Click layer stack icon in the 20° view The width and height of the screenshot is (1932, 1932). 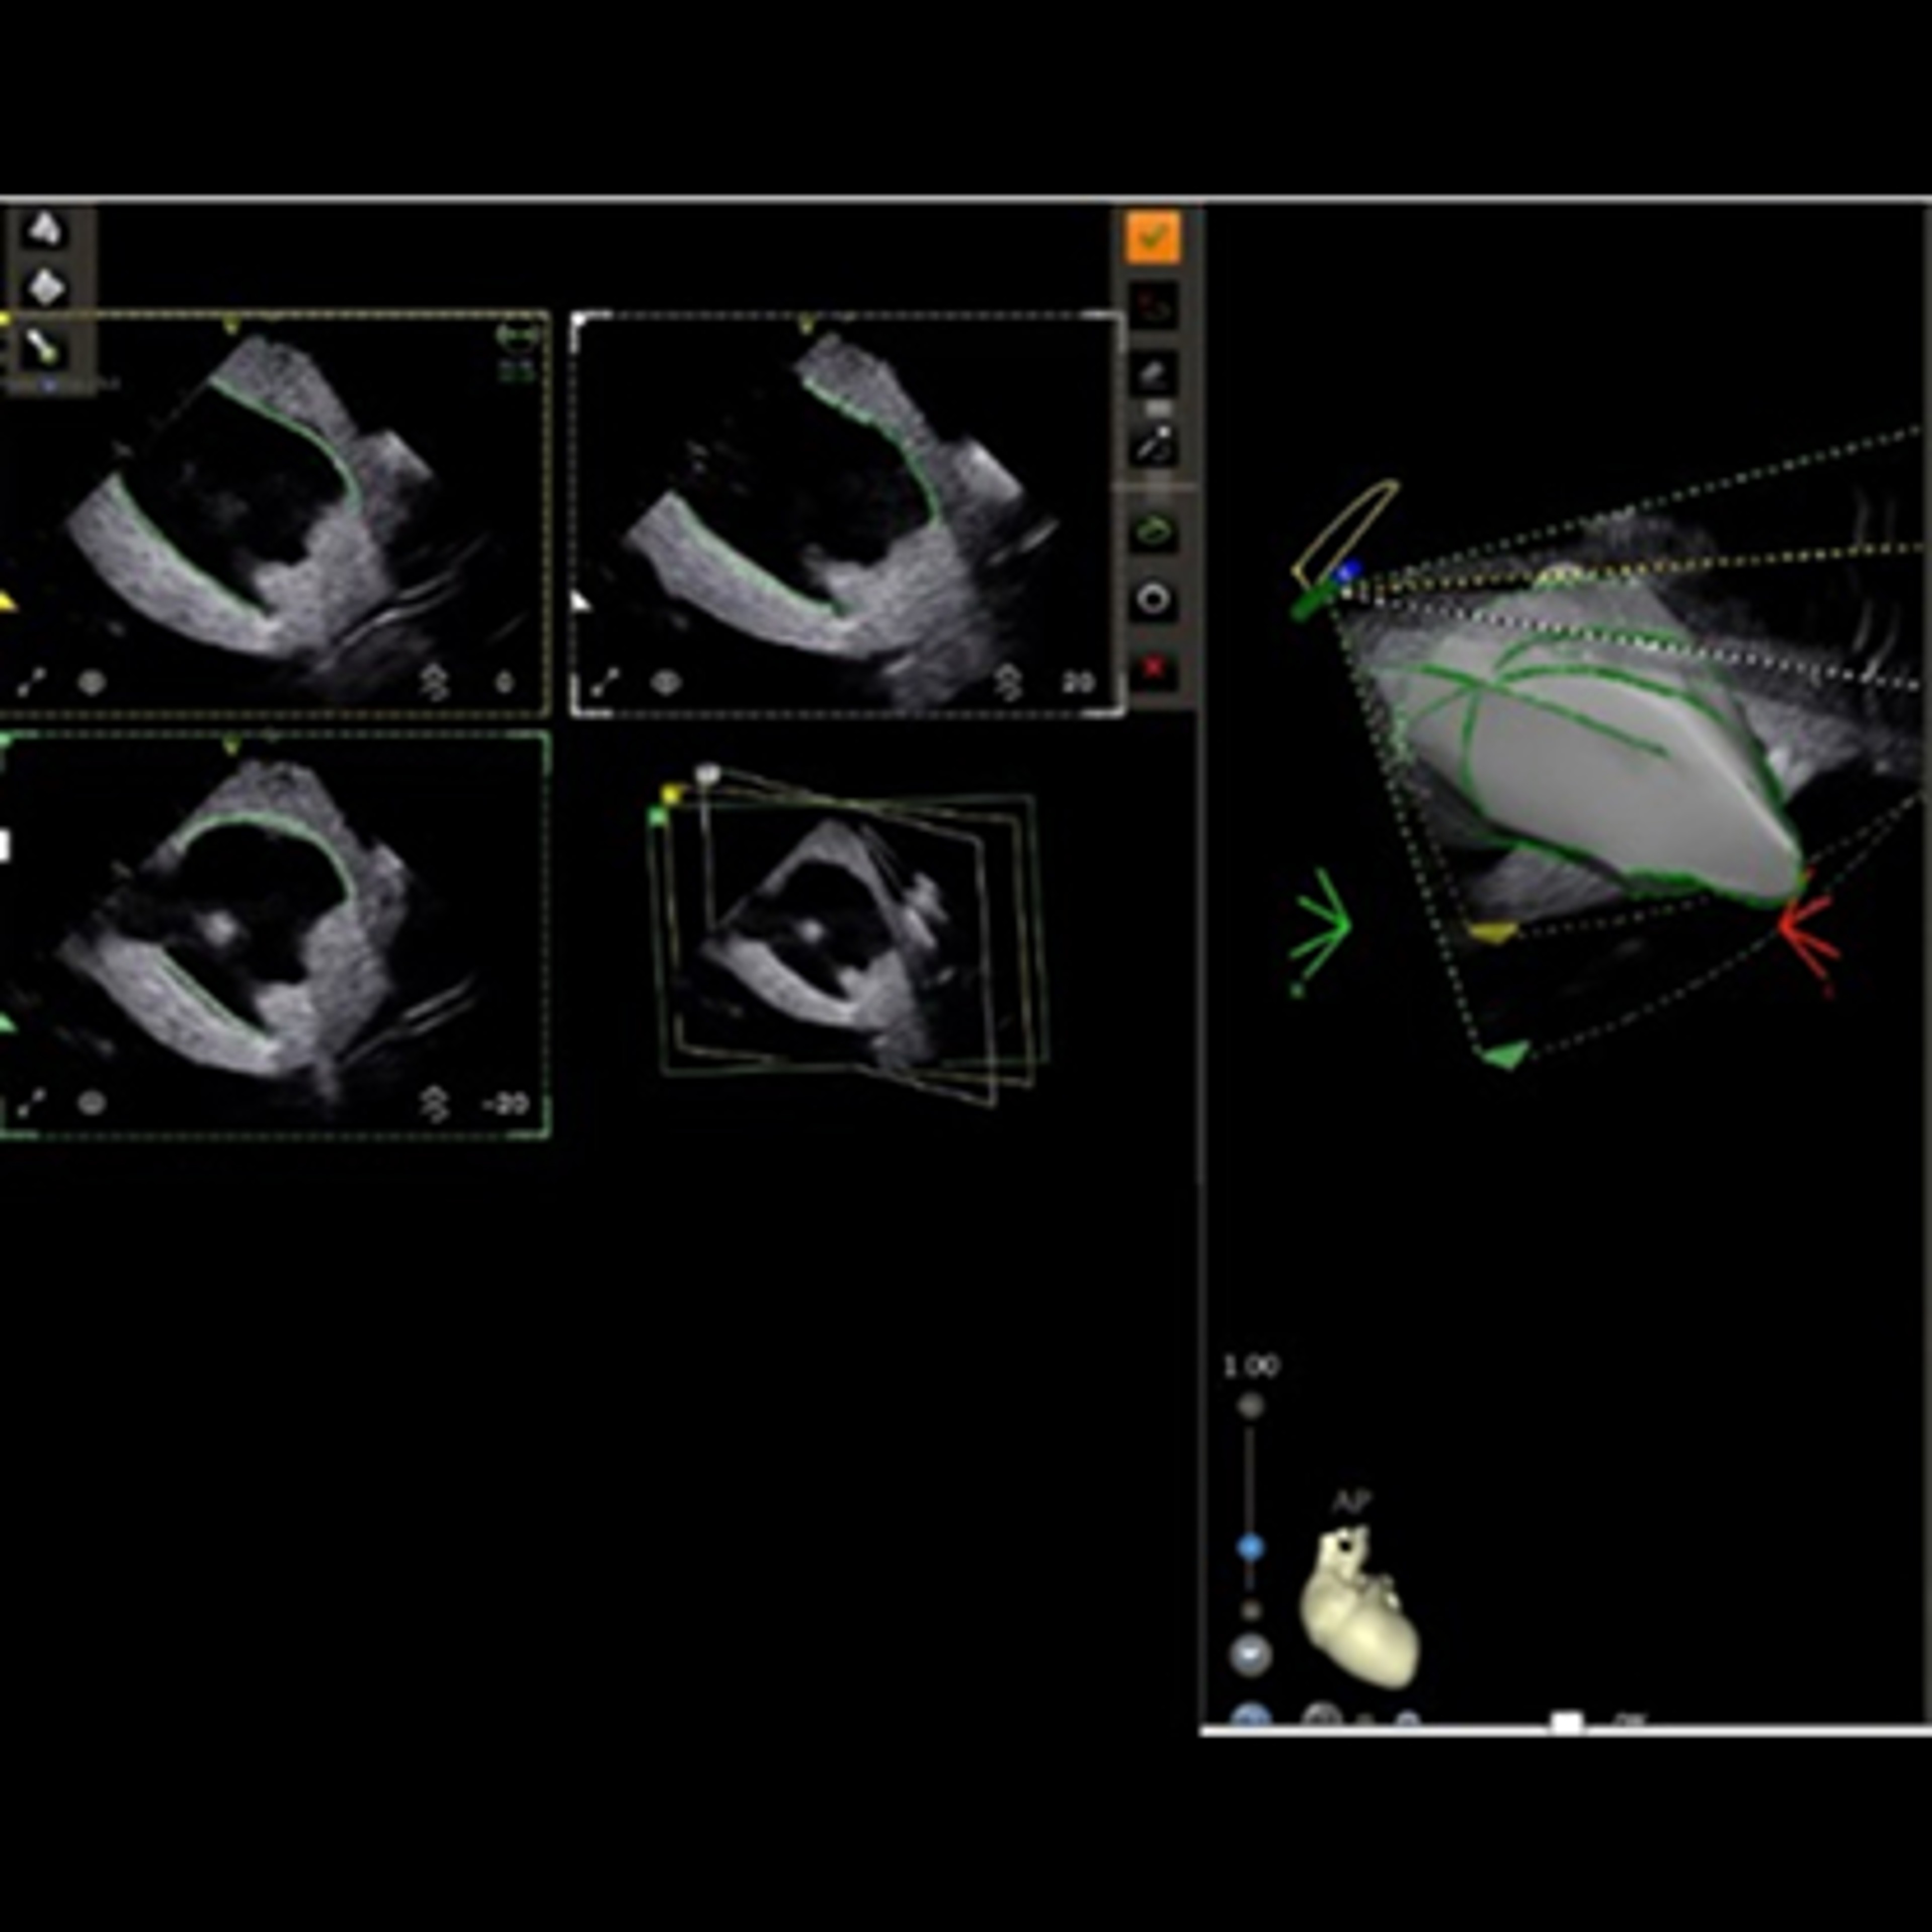(x=1008, y=683)
